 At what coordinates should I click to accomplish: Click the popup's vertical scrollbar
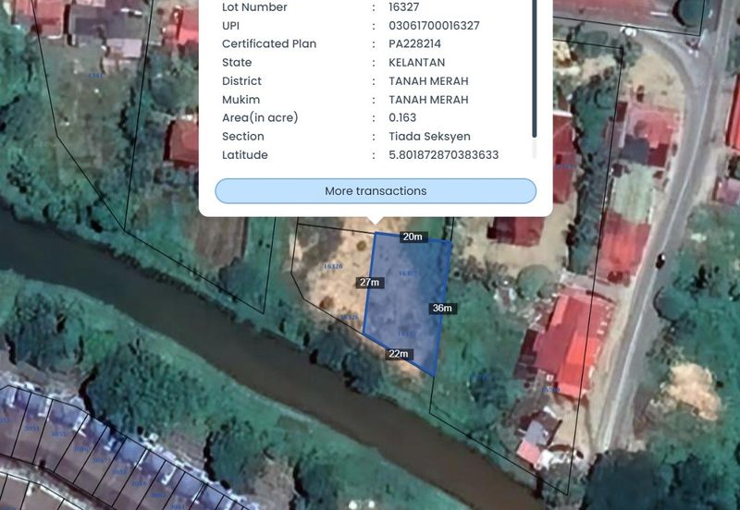point(534,74)
